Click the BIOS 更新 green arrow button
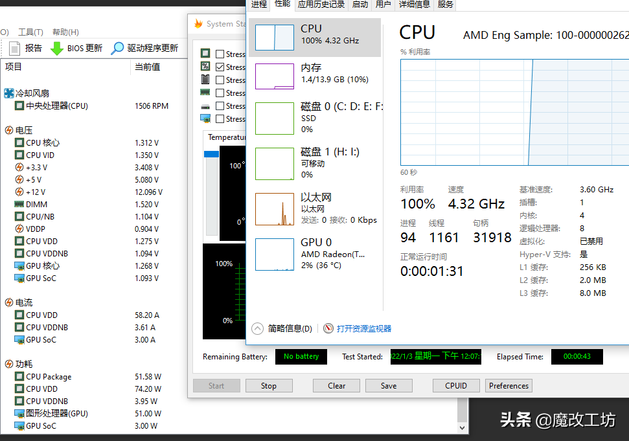This screenshot has height=441, width=629. pos(76,48)
